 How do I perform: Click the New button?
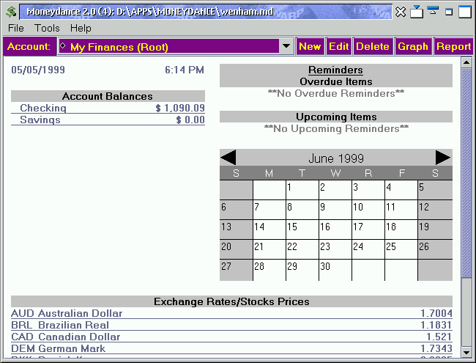coord(310,46)
